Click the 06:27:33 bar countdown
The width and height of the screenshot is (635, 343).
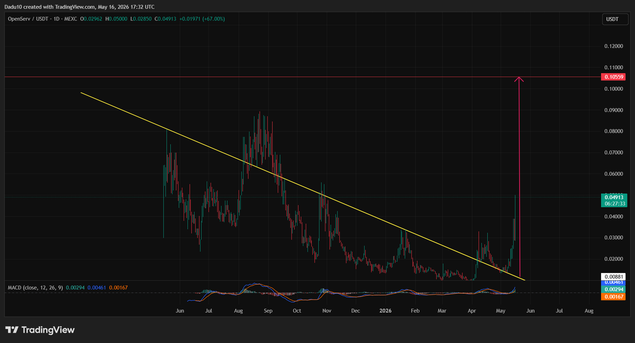[x=614, y=203]
